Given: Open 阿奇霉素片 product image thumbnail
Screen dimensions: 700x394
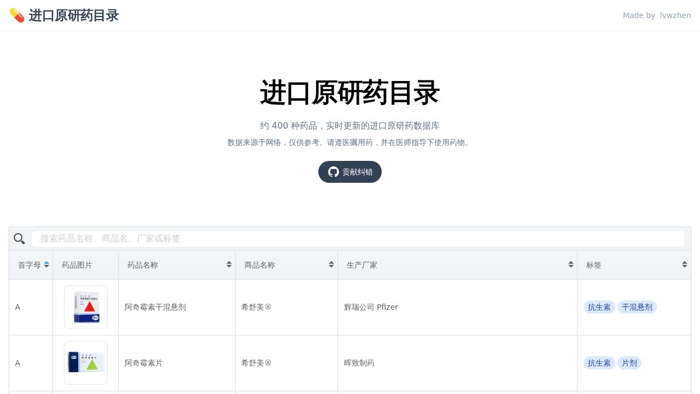Looking at the screenshot, I should click(86, 363).
